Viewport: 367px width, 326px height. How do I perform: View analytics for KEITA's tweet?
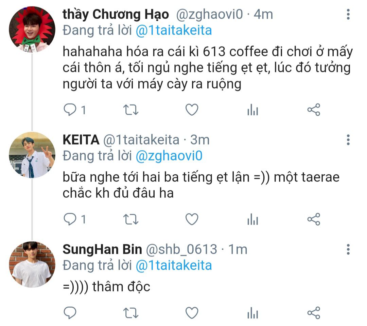[253, 219]
